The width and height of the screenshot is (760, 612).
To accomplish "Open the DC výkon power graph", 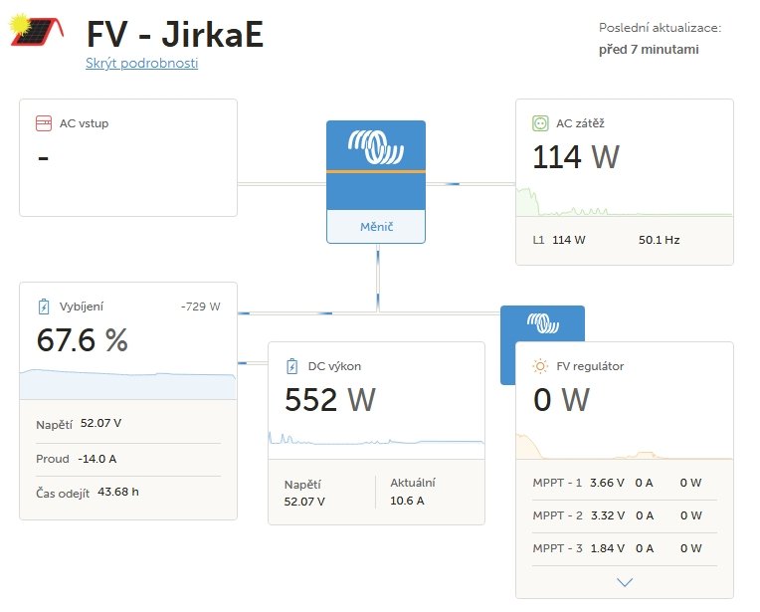I will click(x=376, y=440).
